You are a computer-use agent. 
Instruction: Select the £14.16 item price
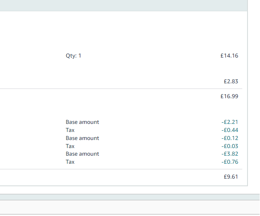tap(229, 56)
